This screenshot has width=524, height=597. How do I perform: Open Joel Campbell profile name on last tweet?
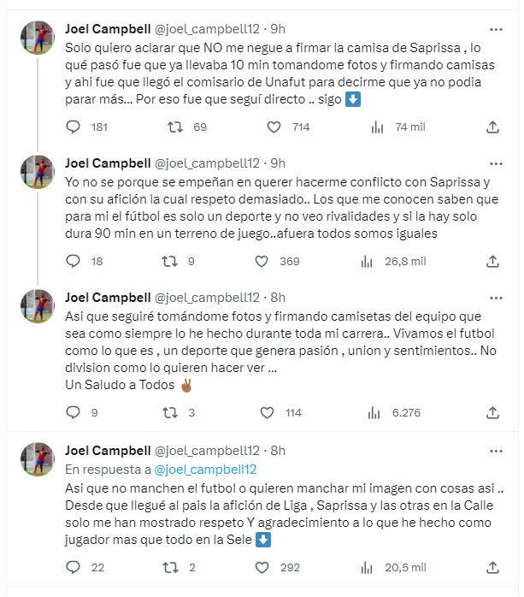[x=106, y=451]
